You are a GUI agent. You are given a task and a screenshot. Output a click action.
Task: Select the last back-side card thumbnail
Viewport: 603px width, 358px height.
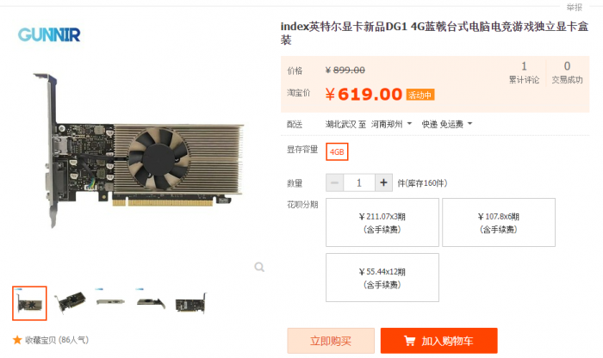(x=190, y=304)
